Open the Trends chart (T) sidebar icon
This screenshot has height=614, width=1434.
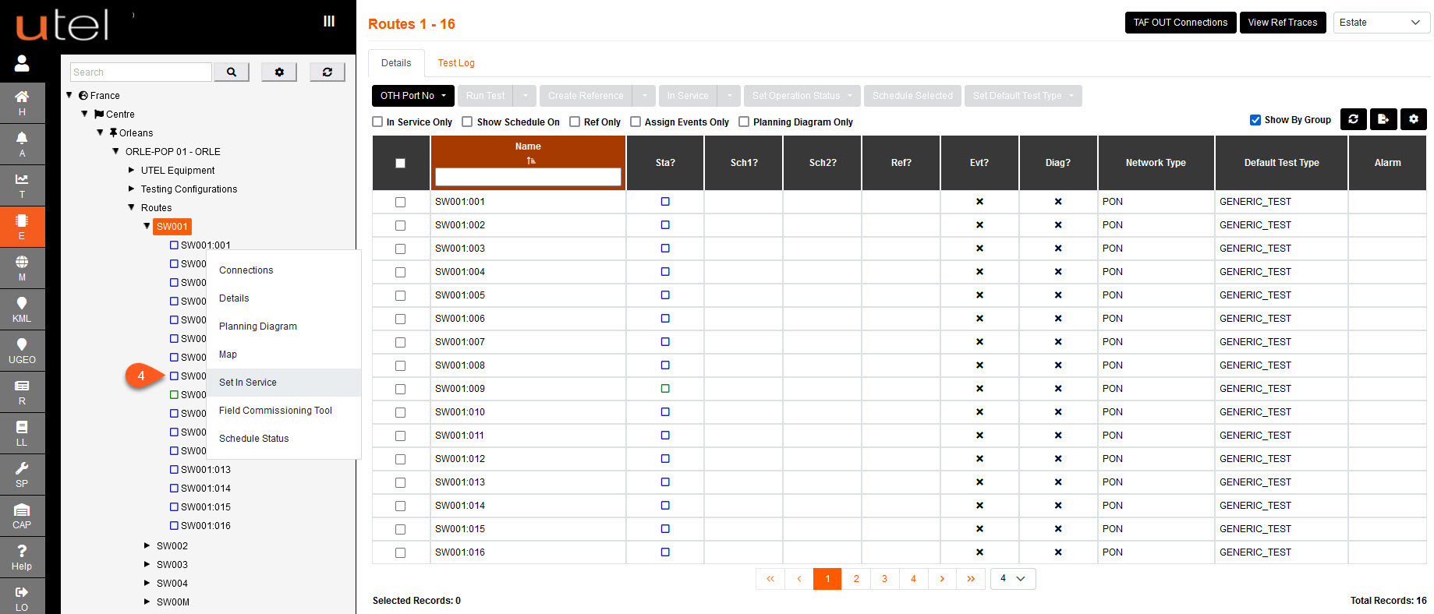coord(22,185)
